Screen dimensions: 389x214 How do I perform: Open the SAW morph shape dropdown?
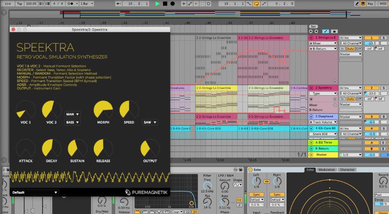coord(150,122)
